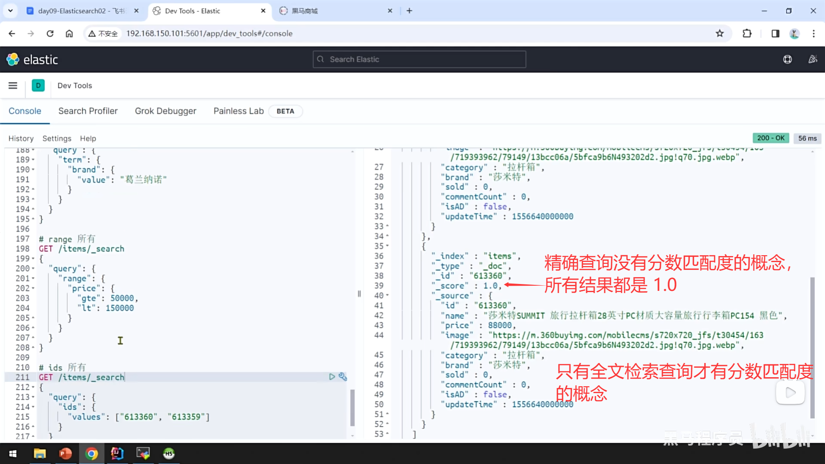Open the browser extensions puzzle icon

(x=747, y=34)
